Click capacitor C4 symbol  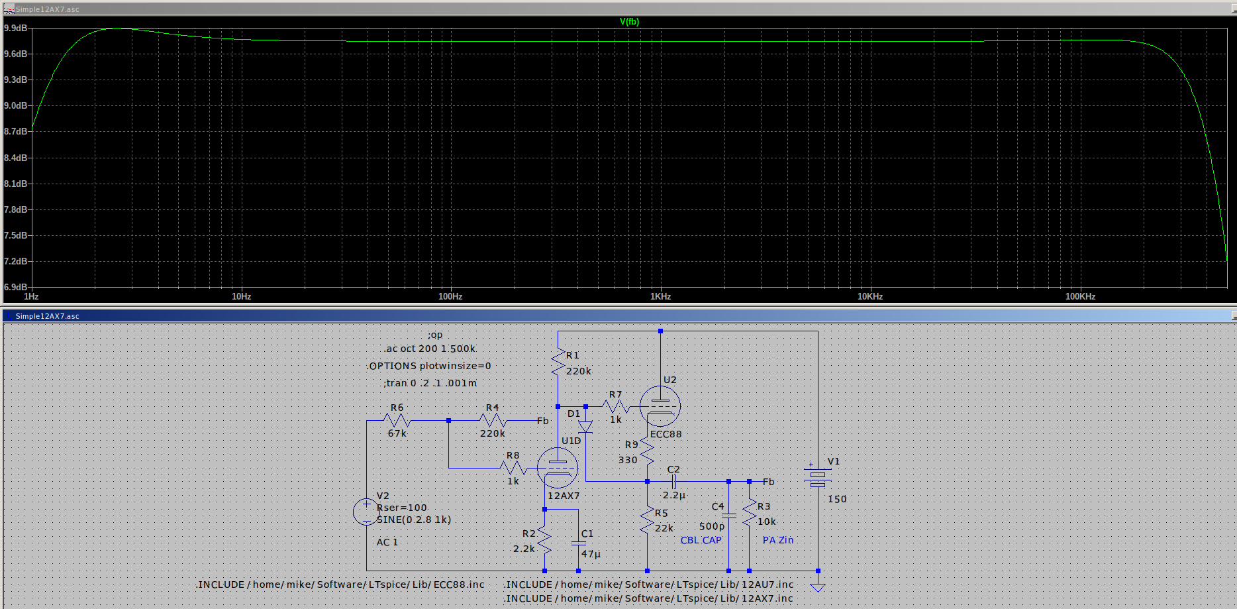pos(728,515)
